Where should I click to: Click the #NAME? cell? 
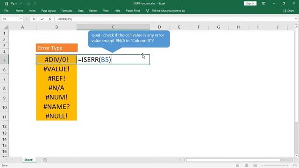[57, 106]
